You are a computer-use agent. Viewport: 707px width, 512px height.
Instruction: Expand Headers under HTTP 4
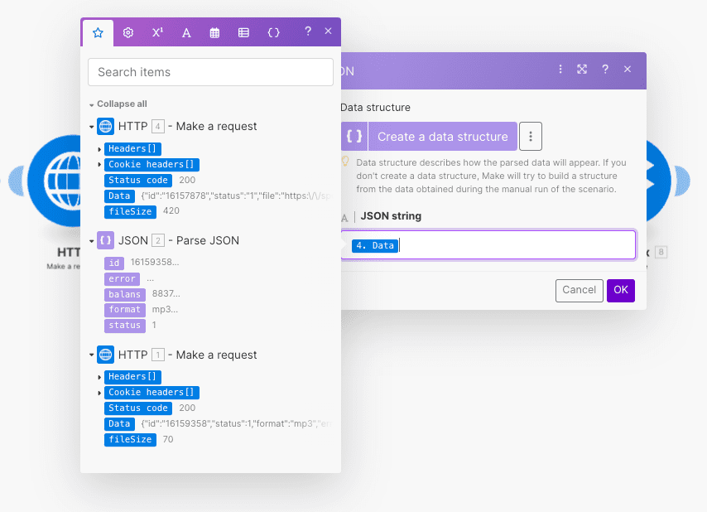pos(99,149)
